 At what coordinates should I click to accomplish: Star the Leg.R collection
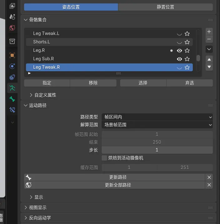click(x=187, y=51)
